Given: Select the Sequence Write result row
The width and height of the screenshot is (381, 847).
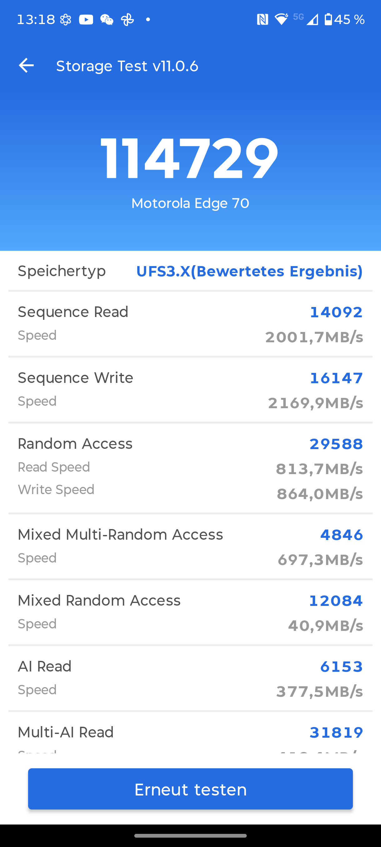Looking at the screenshot, I should pyautogui.click(x=190, y=390).
